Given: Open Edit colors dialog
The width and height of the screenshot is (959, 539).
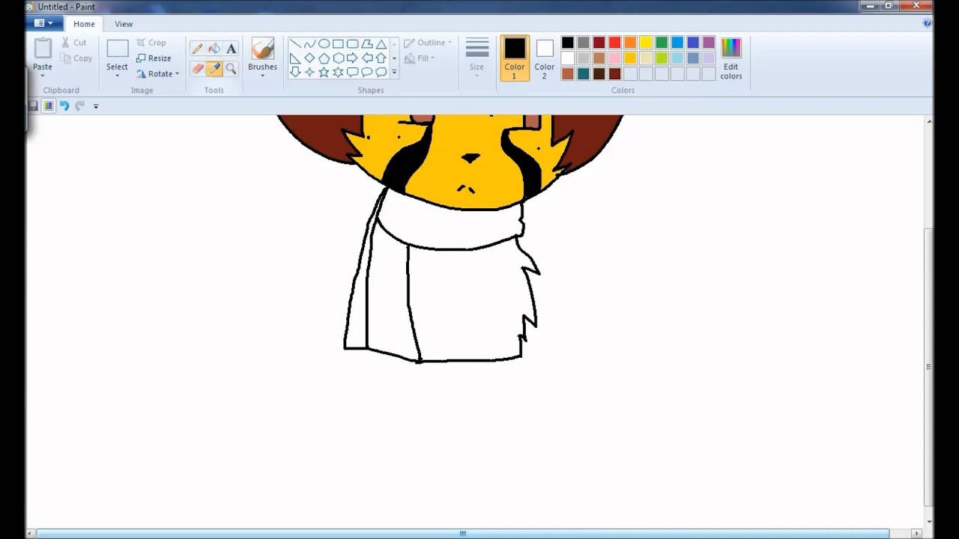Looking at the screenshot, I should click(731, 58).
